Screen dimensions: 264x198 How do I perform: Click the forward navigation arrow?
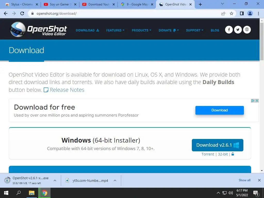click(14, 13)
